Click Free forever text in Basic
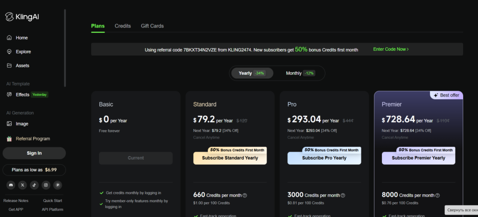The width and height of the screenshot is (478, 217). [109, 131]
